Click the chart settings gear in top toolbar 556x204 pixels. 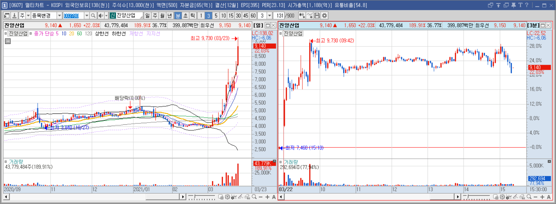pos(325,16)
